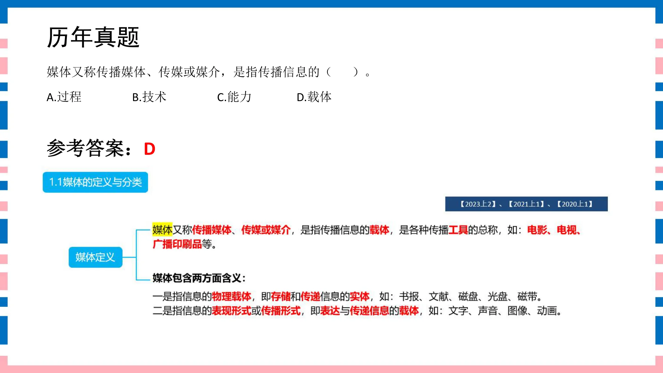
Task: Click the 1.1媒体的定义与分类 section badge
Action: pos(95,182)
